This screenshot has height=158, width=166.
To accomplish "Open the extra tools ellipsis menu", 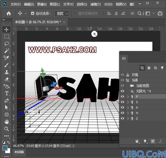I will click(7, 136).
